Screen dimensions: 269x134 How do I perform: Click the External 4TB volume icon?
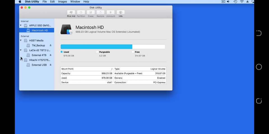click(x=28, y=55)
